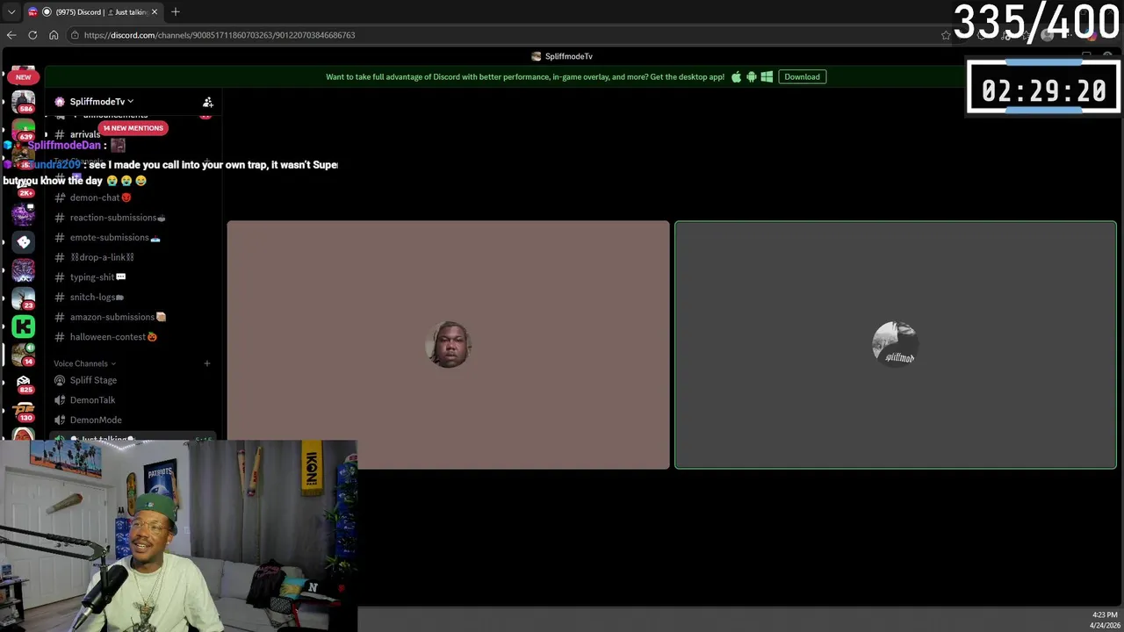Open the server with 14 badge
This screenshot has height=632, width=1124.
pyautogui.click(x=23, y=355)
